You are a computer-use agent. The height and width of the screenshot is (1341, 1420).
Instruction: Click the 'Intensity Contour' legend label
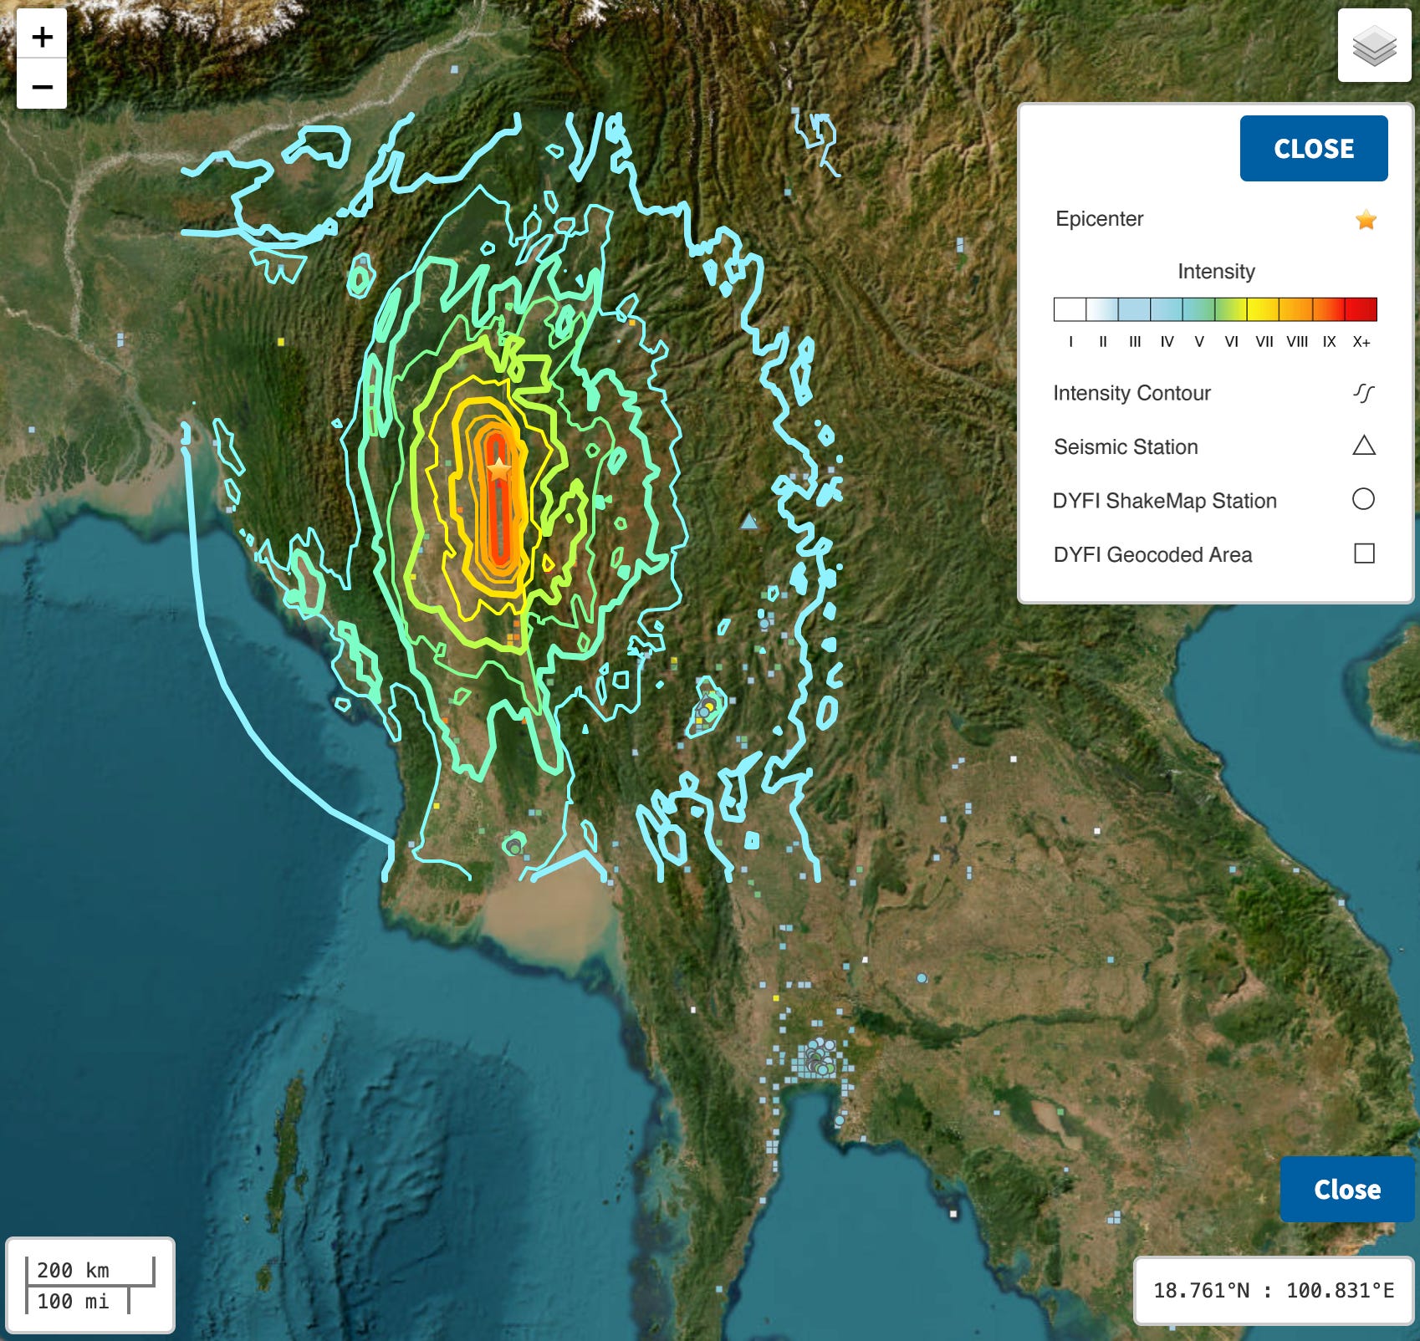point(1131,393)
